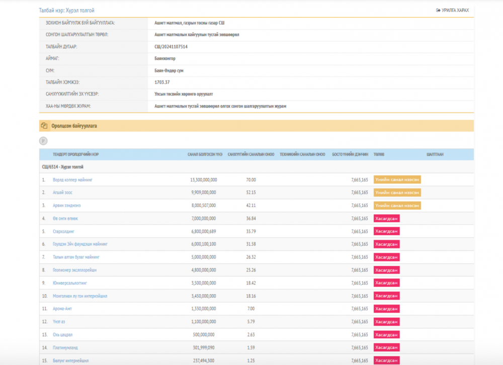The image size is (503, 365).
Task: Select bidder Арвин зэндмэнэ
Action: coord(68,205)
